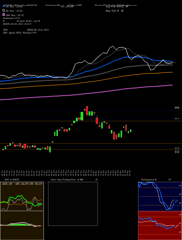Click the tallest green candlestick near the peak
Viewport: 182px width, 240px height.
click(82, 116)
